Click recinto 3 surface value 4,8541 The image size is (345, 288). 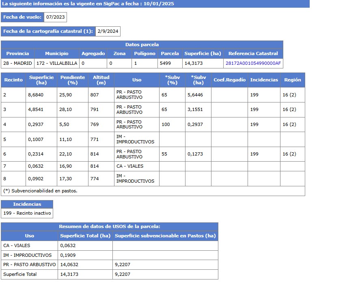coord(36,109)
